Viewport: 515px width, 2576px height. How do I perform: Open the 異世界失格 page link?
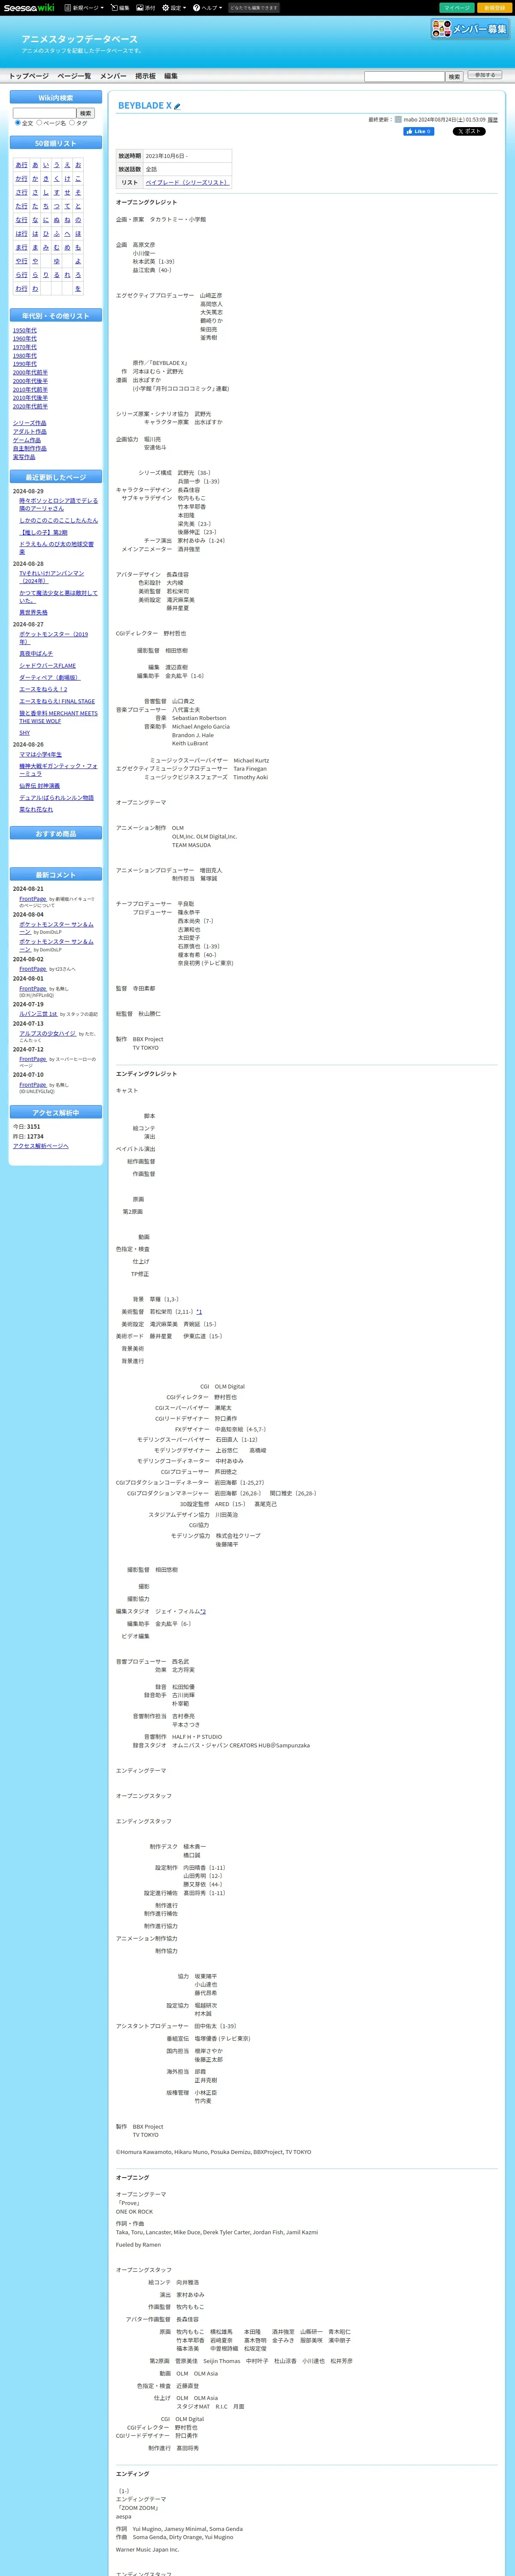coord(33,612)
